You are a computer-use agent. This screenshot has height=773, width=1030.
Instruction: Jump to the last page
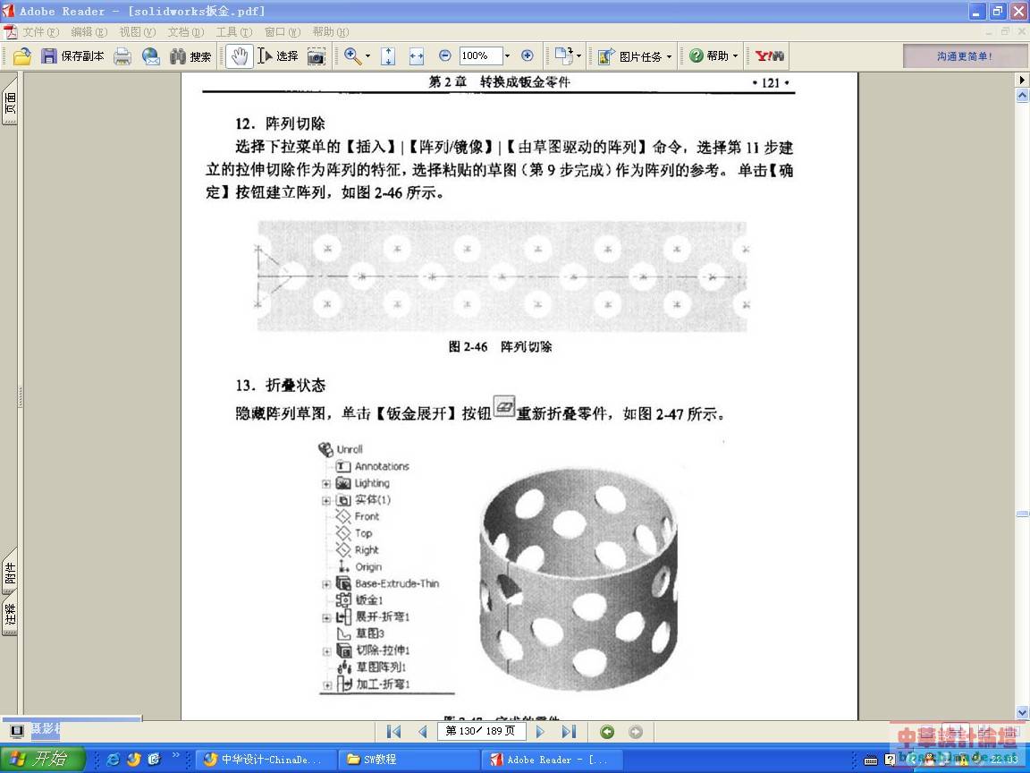pos(569,732)
